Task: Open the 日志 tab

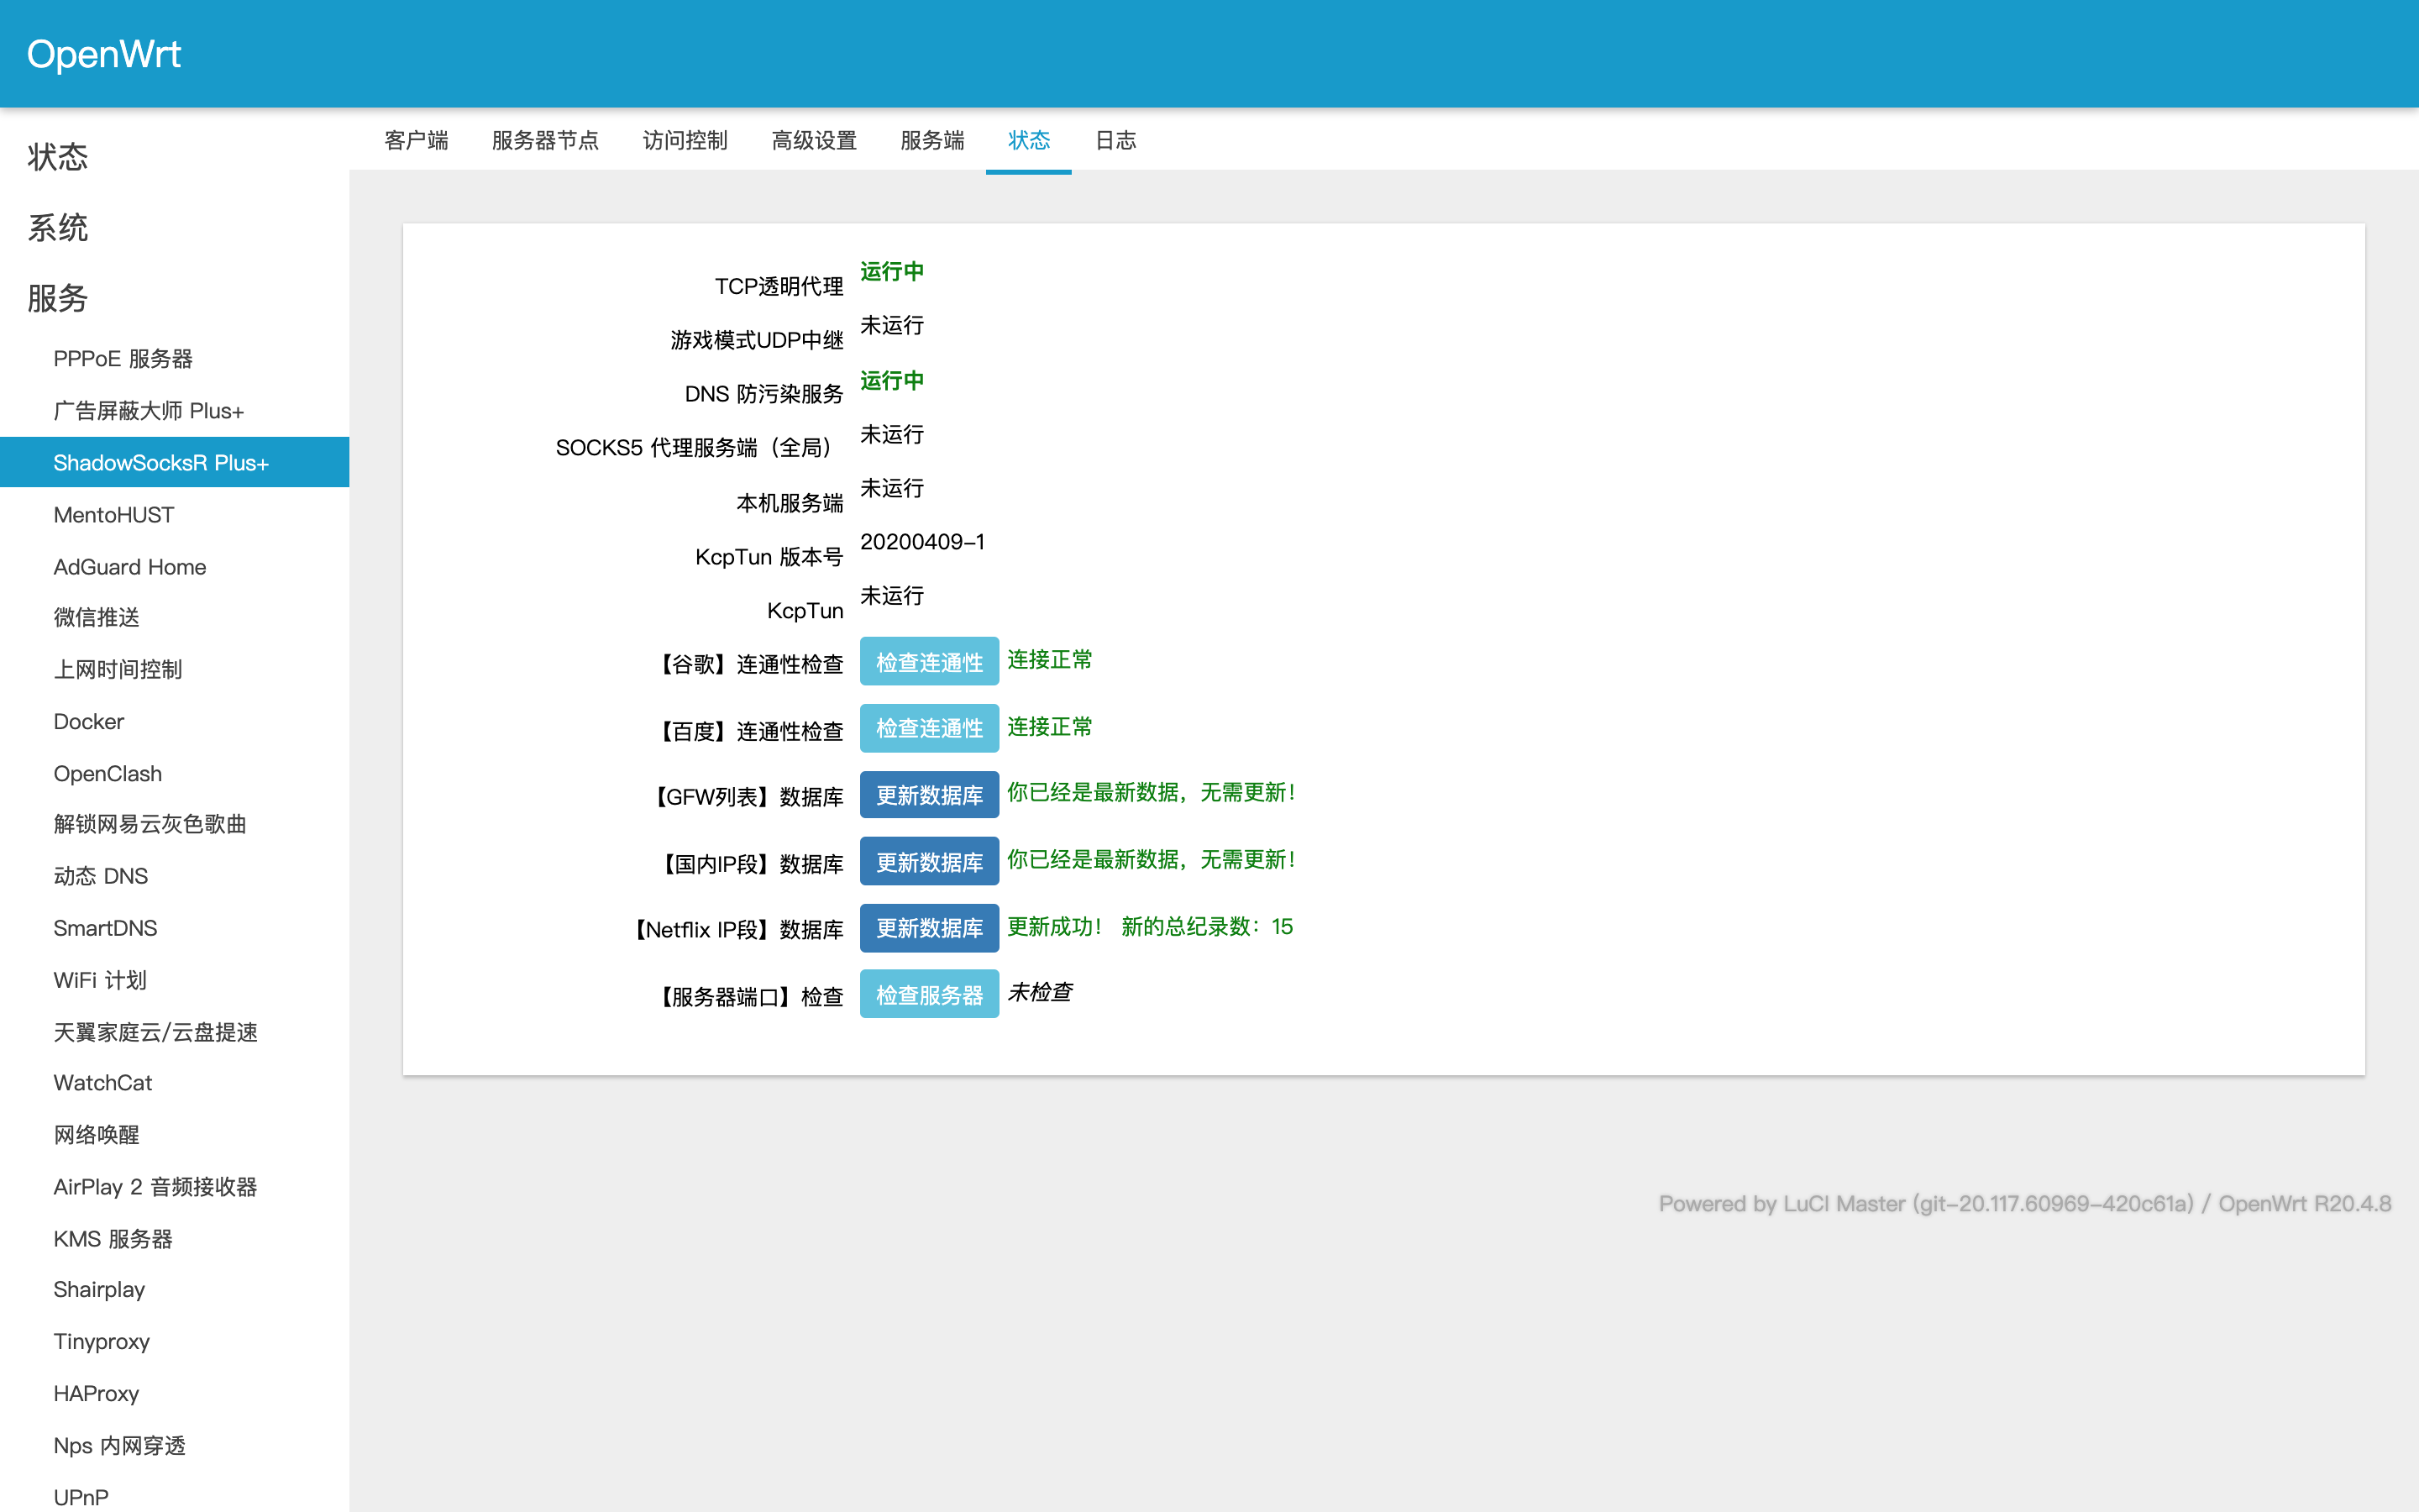Action: pos(1115,140)
